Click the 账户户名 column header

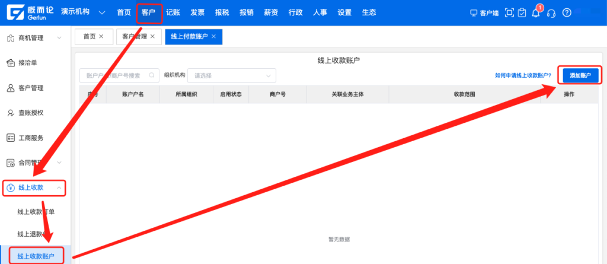coord(133,94)
